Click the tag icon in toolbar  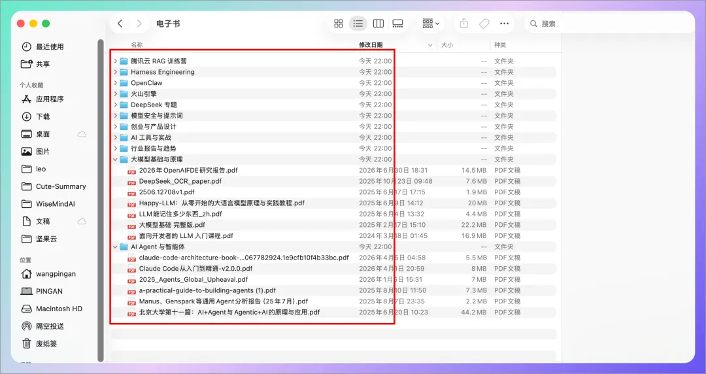coord(484,24)
